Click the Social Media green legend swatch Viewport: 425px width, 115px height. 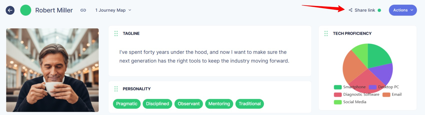pyautogui.click(x=338, y=102)
